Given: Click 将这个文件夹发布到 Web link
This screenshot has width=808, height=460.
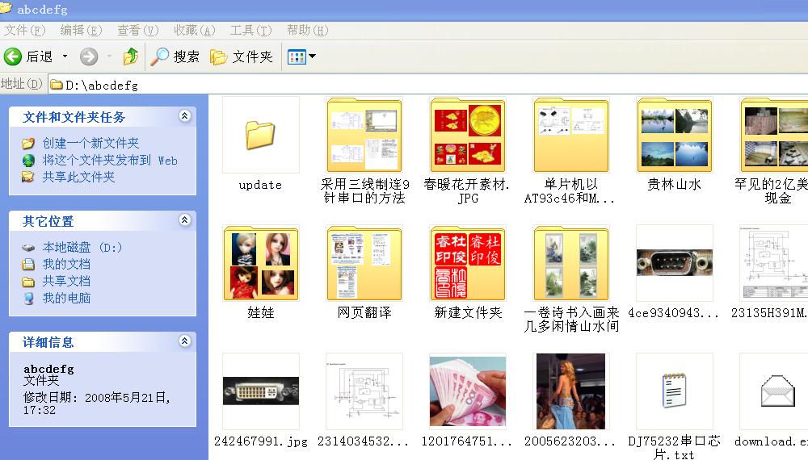Looking at the screenshot, I should [x=109, y=160].
